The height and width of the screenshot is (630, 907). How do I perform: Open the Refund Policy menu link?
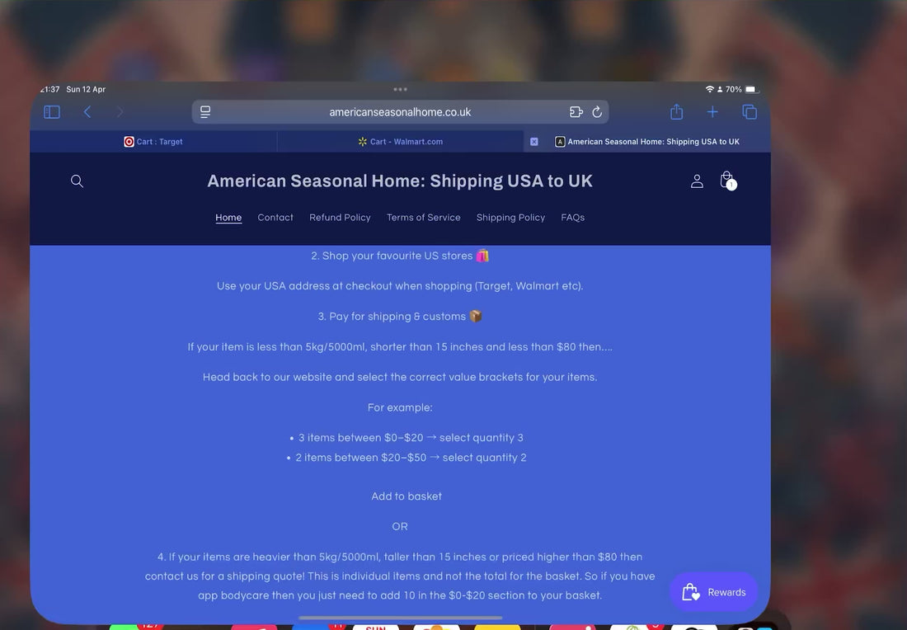340,218
